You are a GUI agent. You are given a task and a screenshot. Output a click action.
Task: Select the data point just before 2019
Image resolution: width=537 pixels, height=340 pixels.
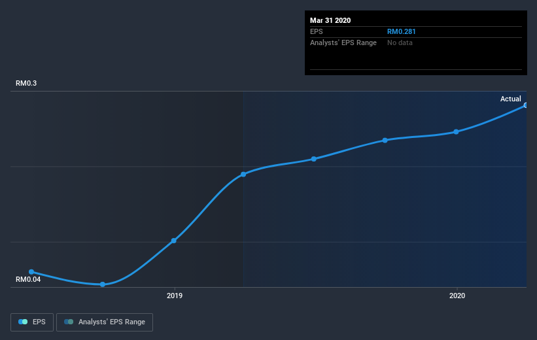173,241
